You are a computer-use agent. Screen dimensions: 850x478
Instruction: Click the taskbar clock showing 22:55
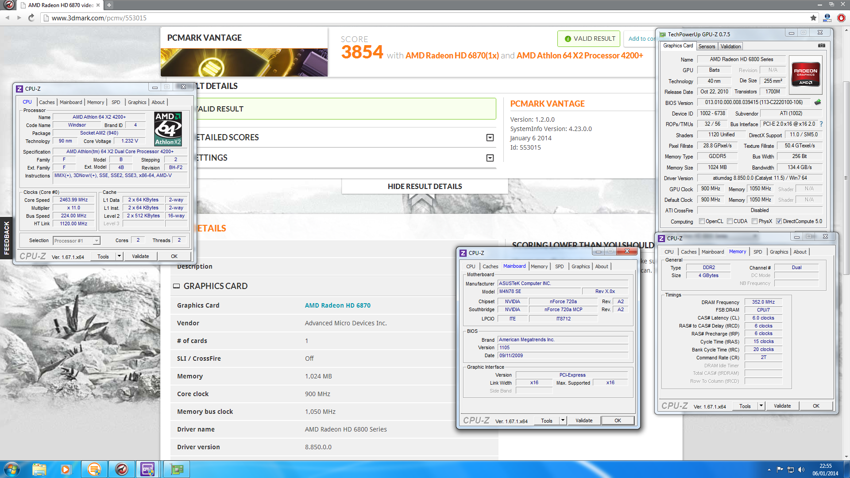coord(825,470)
